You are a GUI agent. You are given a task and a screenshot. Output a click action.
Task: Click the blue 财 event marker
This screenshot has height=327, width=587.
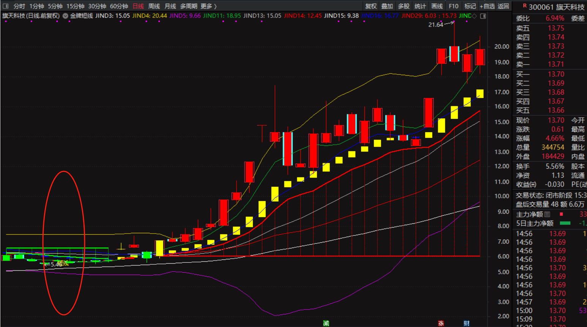467,323
